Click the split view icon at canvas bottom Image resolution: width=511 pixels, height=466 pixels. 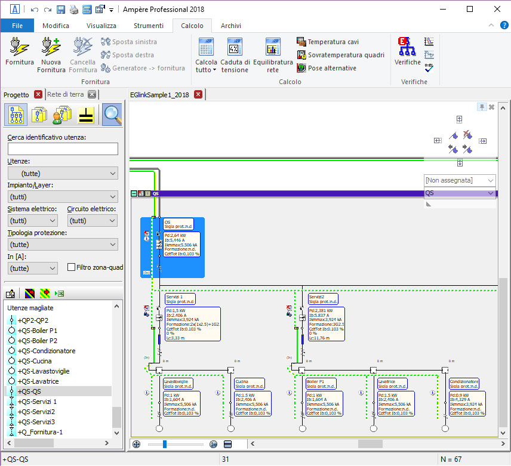[228, 444]
